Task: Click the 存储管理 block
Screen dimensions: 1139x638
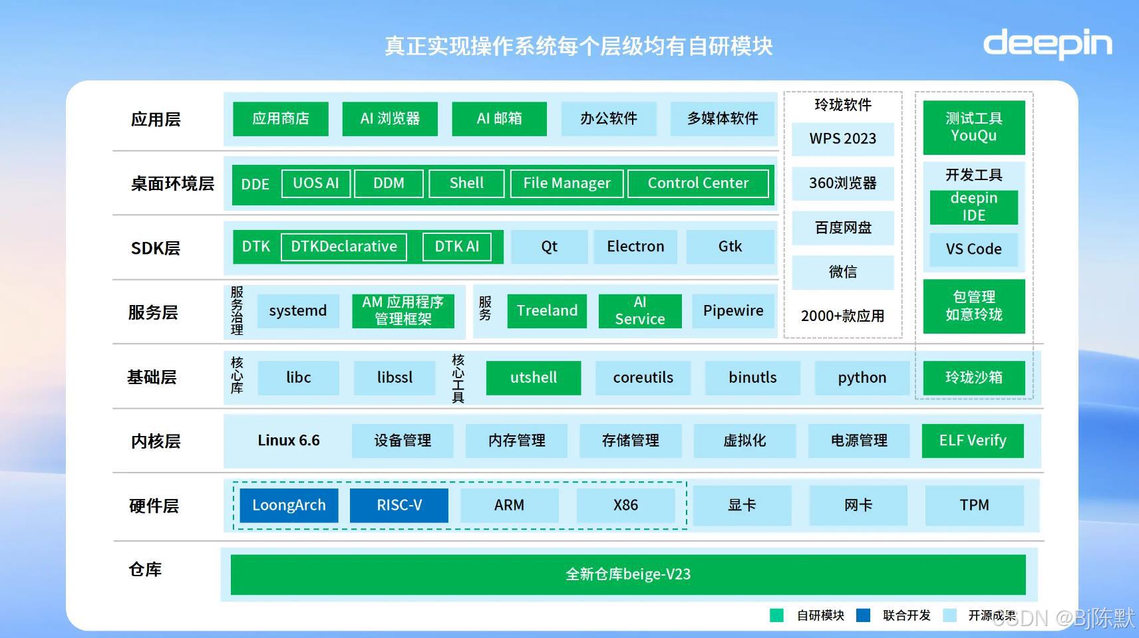Action: click(631, 441)
